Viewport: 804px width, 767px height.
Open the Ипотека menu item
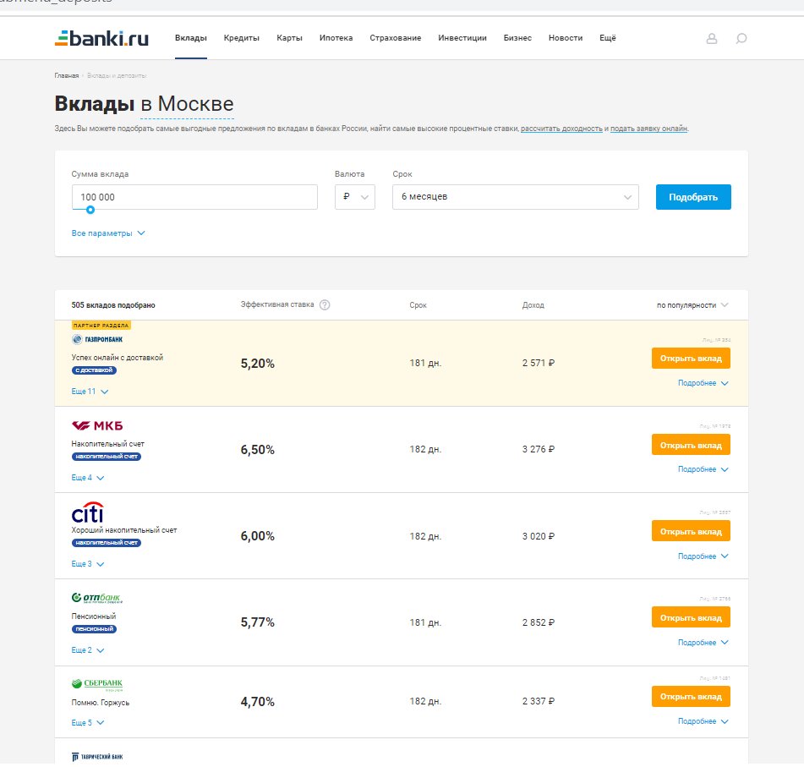pyautogui.click(x=336, y=38)
